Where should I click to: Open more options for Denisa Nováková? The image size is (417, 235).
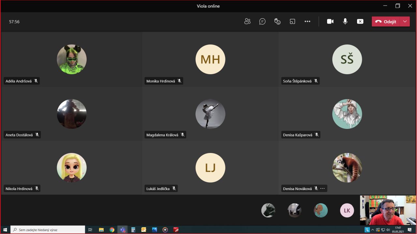click(x=322, y=188)
